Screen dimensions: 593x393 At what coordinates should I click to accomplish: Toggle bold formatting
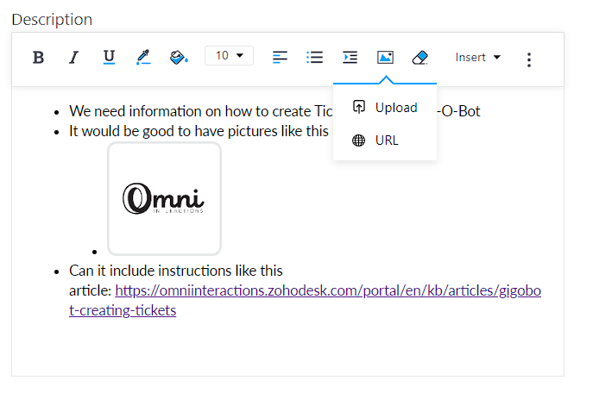click(x=38, y=58)
